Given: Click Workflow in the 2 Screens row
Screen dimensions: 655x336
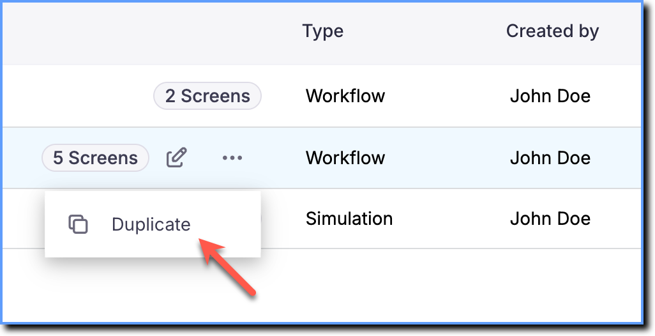Looking at the screenshot, I should click(345, 96).
